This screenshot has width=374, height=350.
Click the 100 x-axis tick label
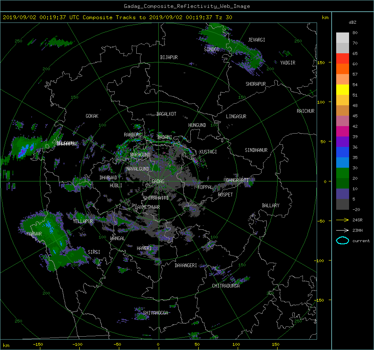click(x=236, y=344)
